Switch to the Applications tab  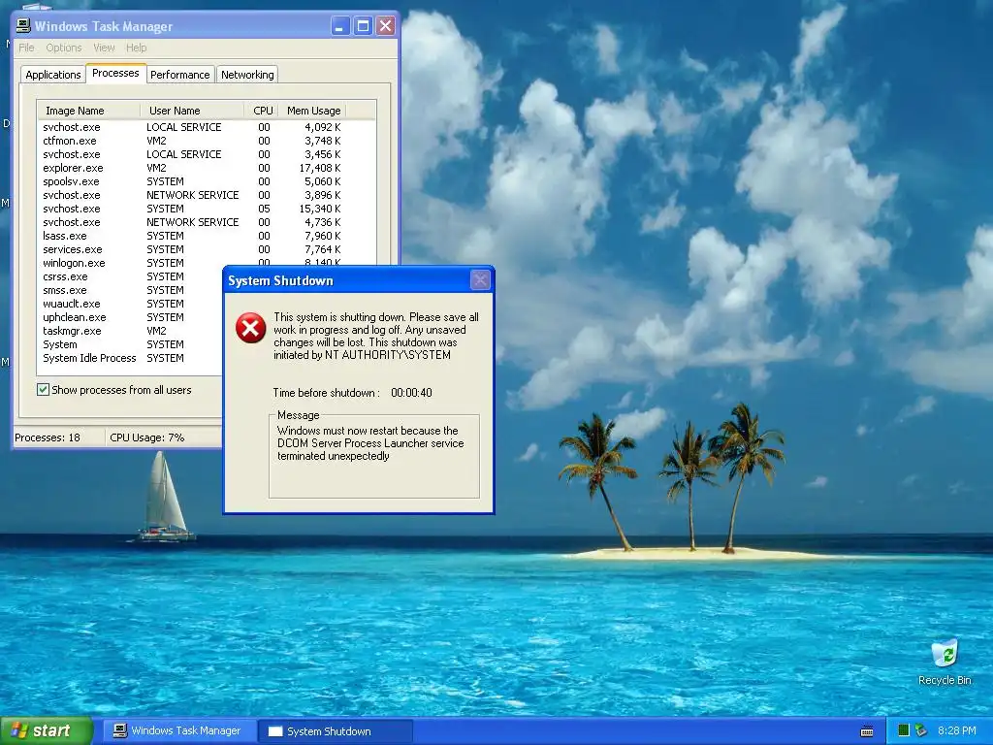coord(53,75)
